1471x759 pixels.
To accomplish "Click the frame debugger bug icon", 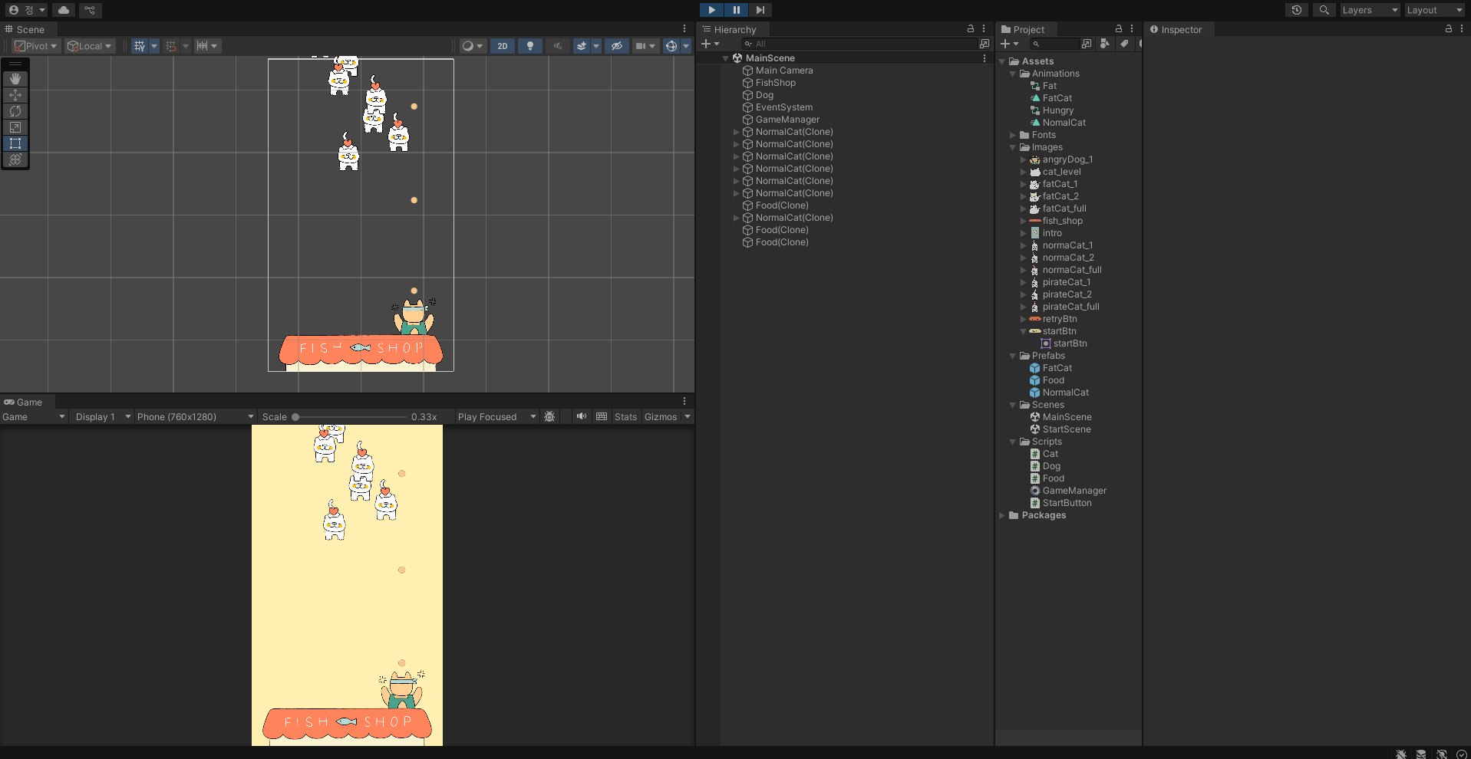I will tap(549, 417).
